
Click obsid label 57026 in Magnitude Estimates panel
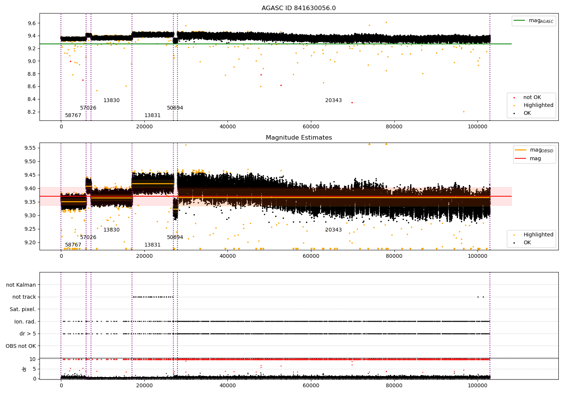pyautogui.click(x=88, y=238)
